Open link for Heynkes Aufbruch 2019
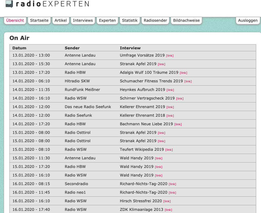This screenshot has height=213, width=261. (x=170, y=90)
